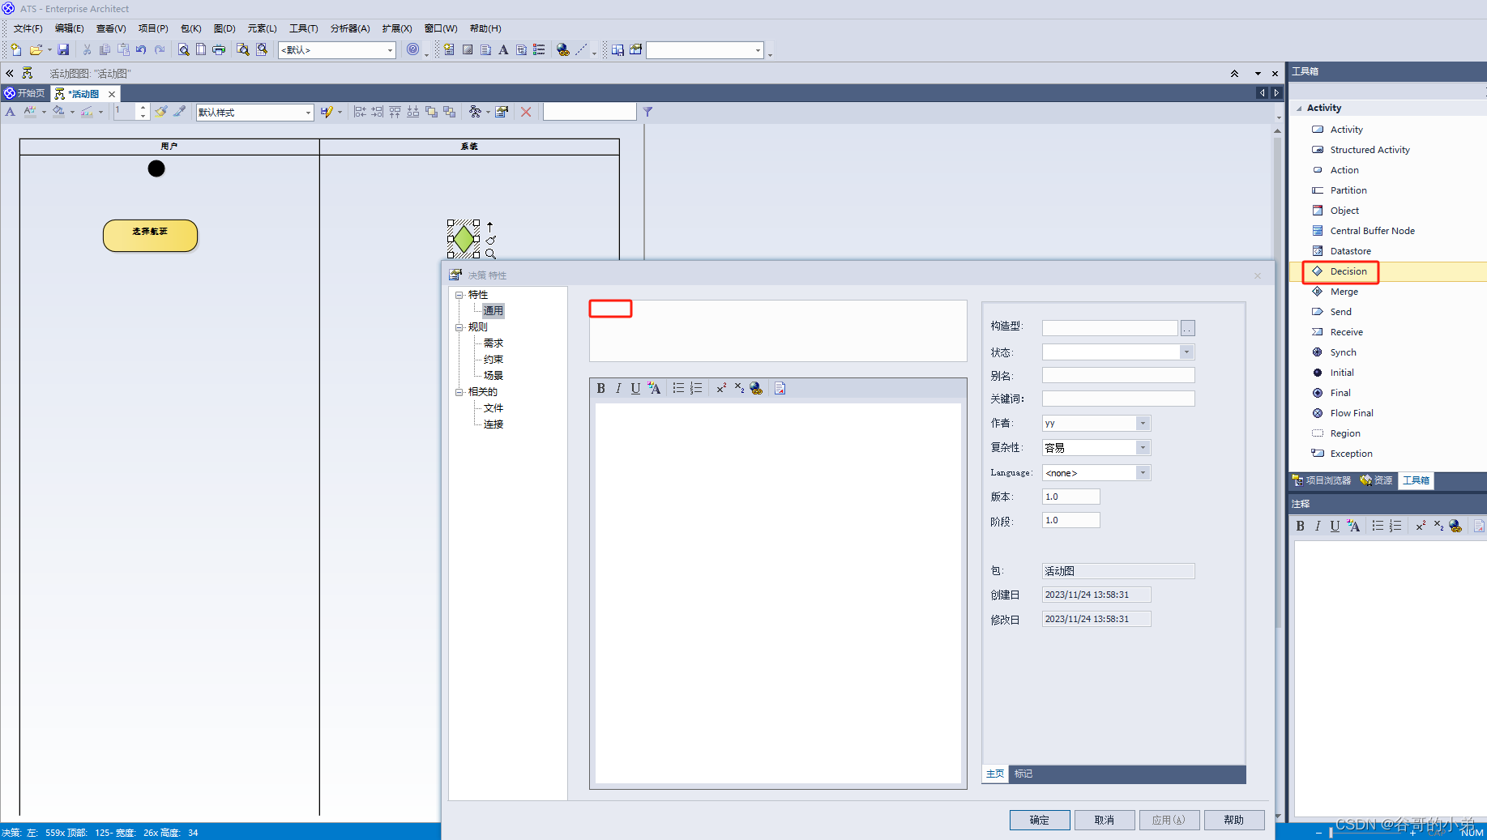Collapse the 规则 tree node
1487x840 pixels.
point(459,327)
